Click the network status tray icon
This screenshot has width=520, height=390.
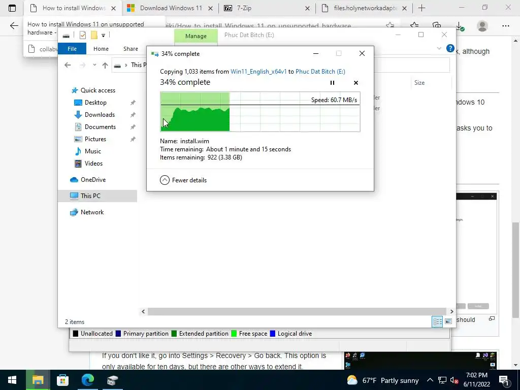(442, 380)
